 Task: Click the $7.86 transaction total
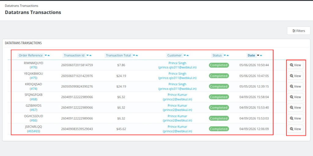click(x=121, y=65)
